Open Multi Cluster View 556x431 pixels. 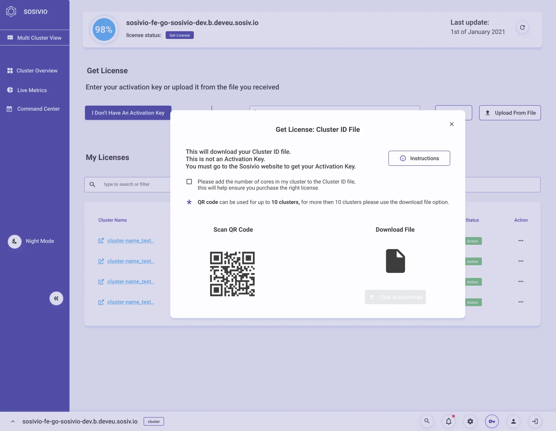click(x=35, y=38)
